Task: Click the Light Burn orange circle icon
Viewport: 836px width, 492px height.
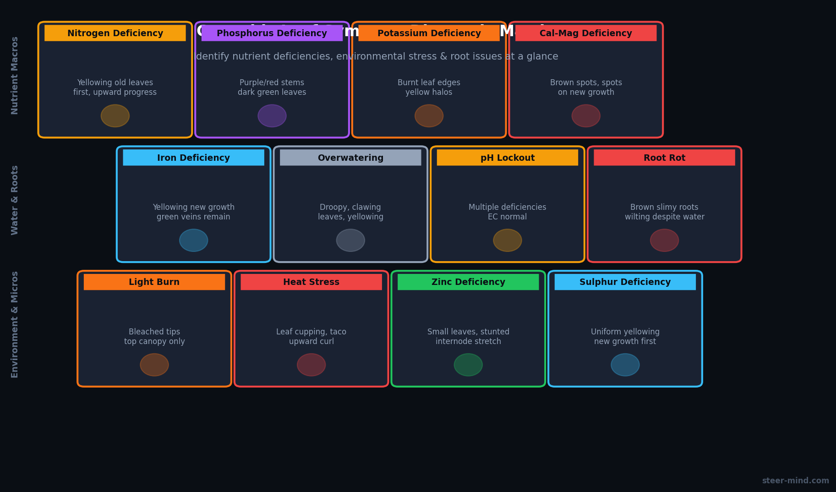Action: (154, 365)
